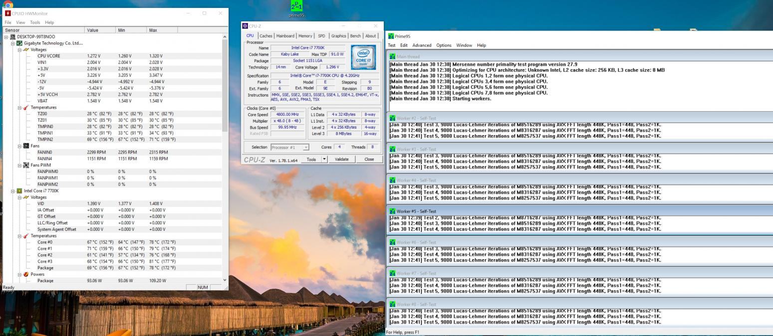
Task: Click the Main thread window icon in Prime95
Action: pyautogui.click(x=392, y=57)
